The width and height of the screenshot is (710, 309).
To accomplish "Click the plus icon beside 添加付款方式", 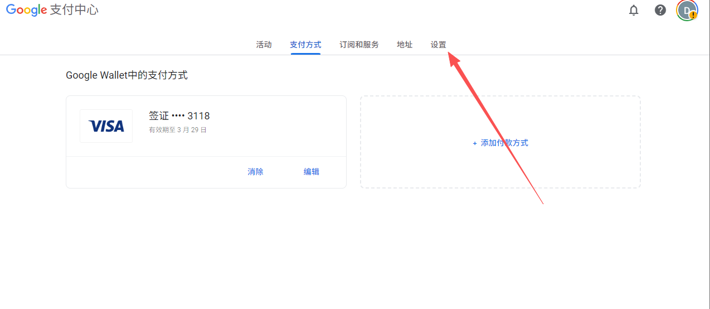I will 475,143.
